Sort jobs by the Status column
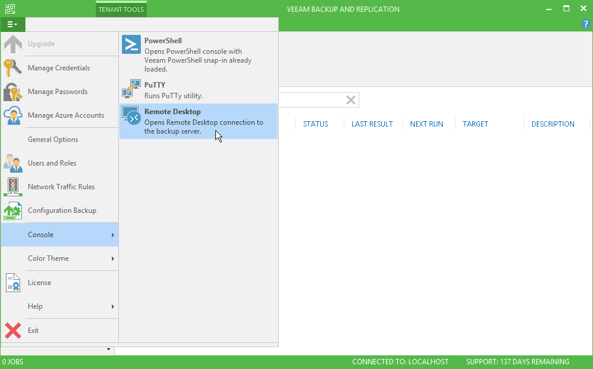 pos(316,124)
